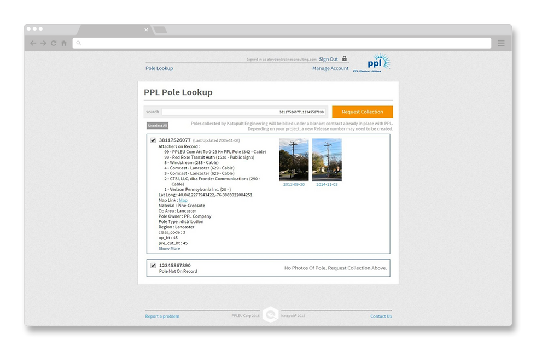Click the pre_cut_ht: 45 line
536x352 pixels.
click(173, 243)
